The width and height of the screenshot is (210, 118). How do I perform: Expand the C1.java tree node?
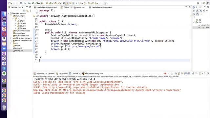(x=15, y=21)
